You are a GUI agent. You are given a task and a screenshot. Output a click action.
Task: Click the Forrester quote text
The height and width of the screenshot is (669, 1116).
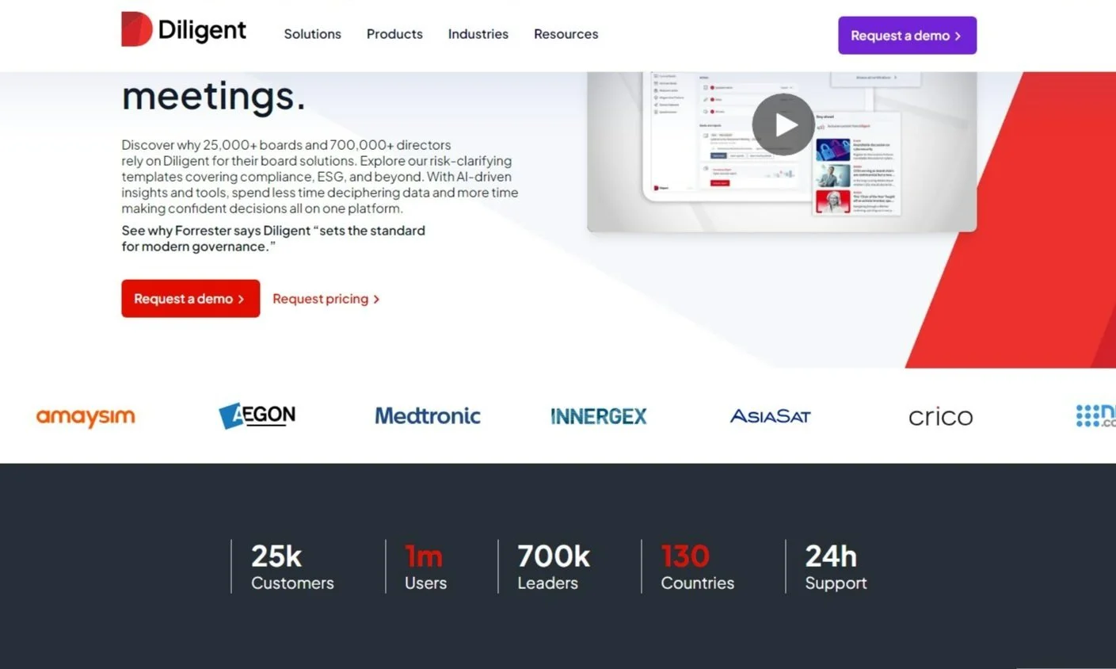pyautogui.click(x=273, y=239)
